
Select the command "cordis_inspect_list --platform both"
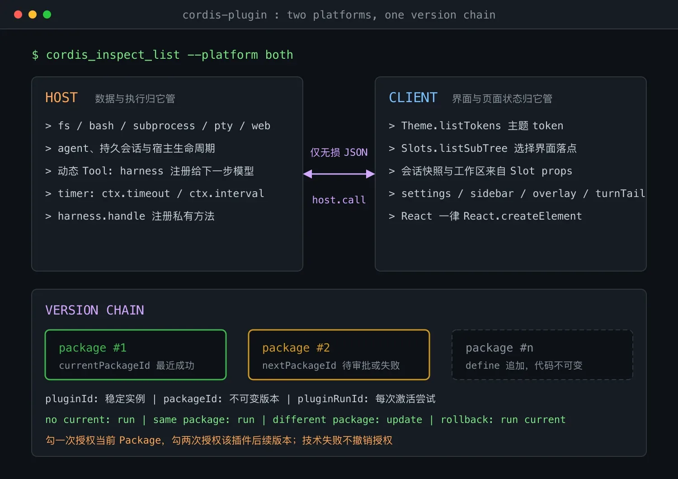coord(169,55)
